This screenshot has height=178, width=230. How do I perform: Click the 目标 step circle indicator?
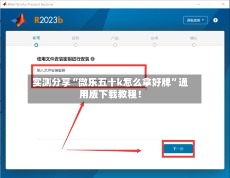click(x=75, y=45)
